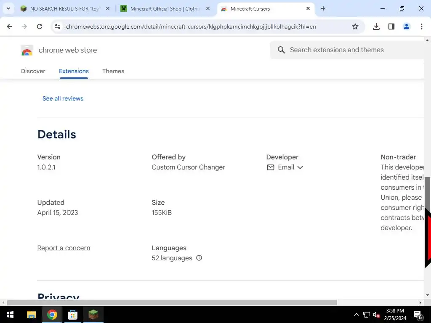431x323 pixels.
Task: Click the April 15, 2023 date
Action: point(58,212)
